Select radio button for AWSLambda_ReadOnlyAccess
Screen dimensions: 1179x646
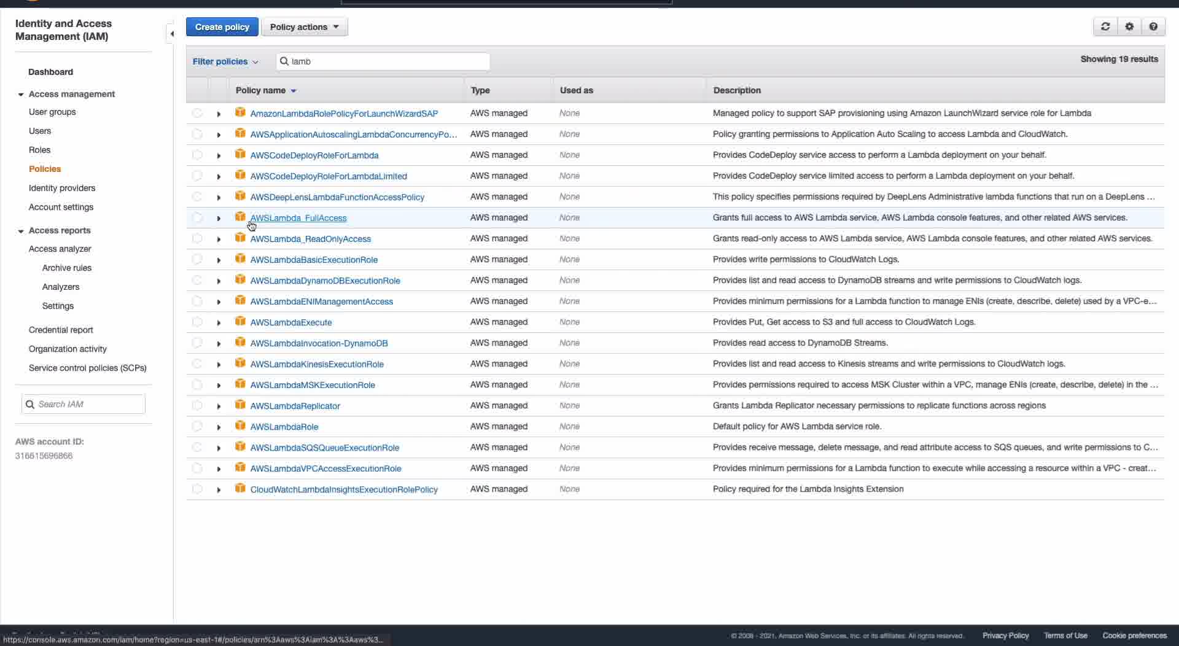pyautogui.click(x=197, y=238)
